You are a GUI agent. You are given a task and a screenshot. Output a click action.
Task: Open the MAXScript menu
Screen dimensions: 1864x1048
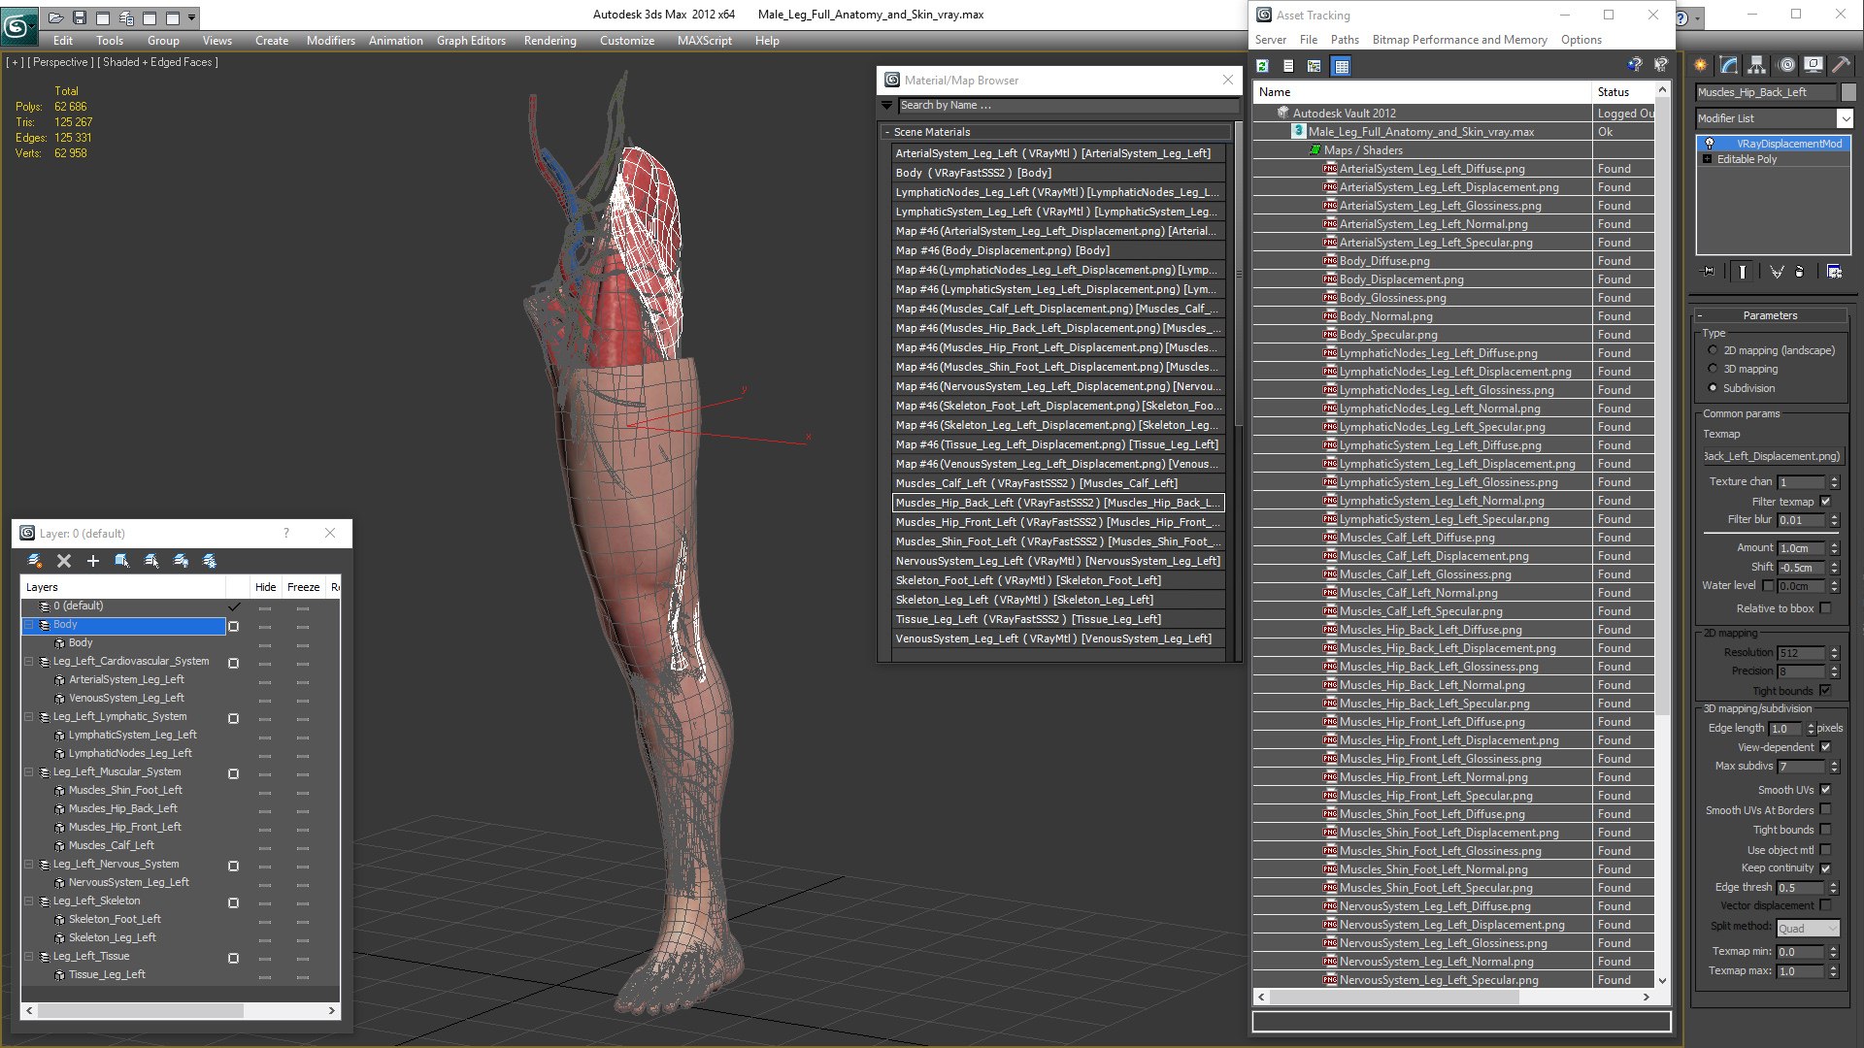click(x=705, y=41)
